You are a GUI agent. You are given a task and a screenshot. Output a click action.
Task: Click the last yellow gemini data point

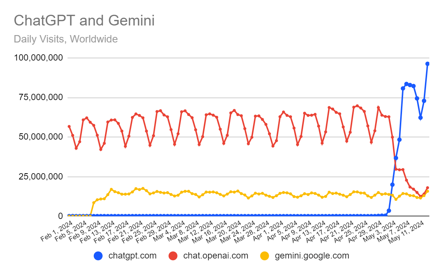coord(427,191)
